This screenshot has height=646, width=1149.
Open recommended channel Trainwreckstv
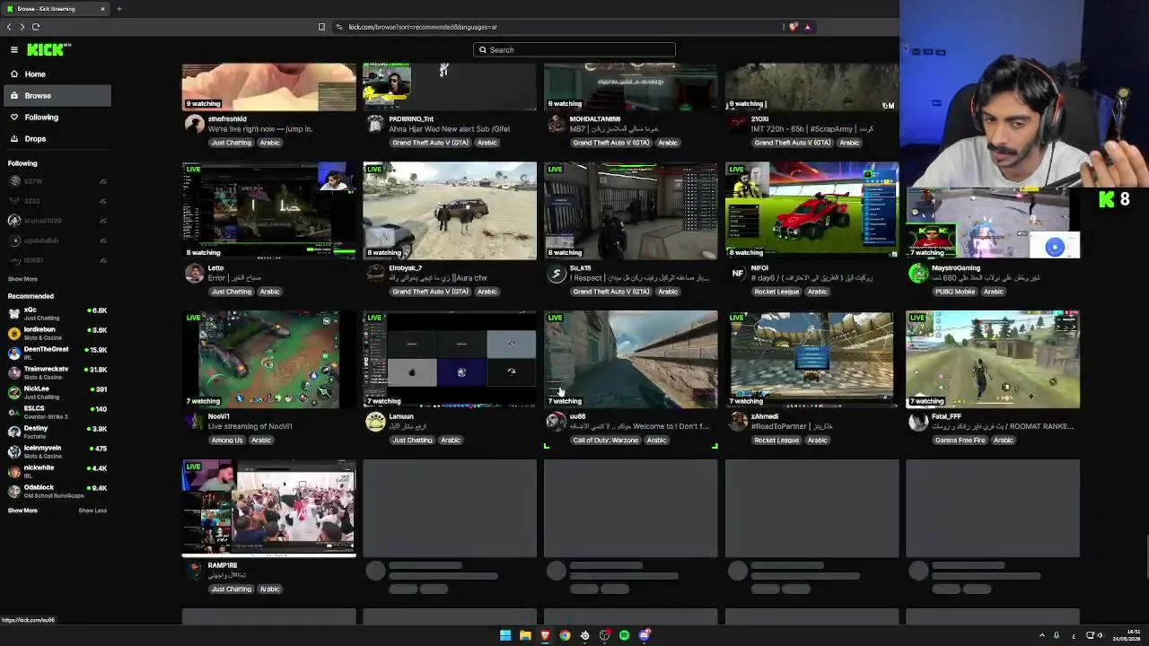pyautogui.click(x=56, y=372)
